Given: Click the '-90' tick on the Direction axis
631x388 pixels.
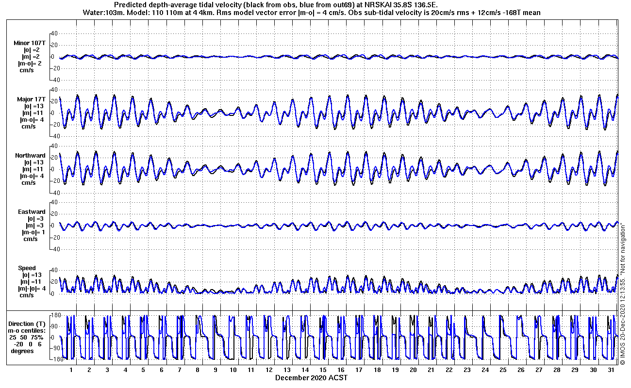Looking at the screenshot, I should click(x=55, y=348).
